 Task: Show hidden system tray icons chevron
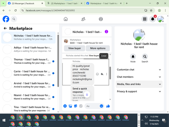point(142,120)
